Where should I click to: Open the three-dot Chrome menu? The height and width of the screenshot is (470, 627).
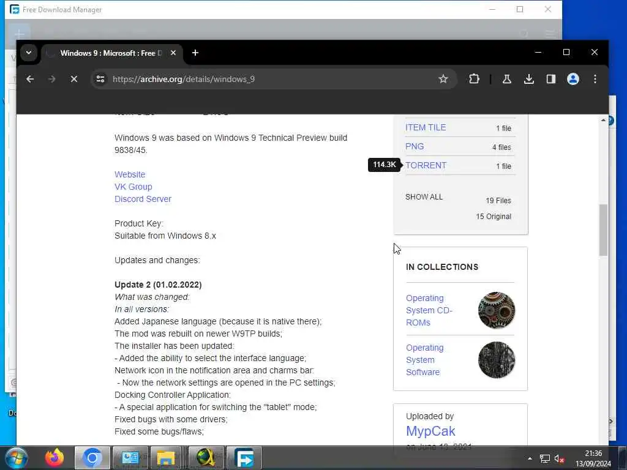click(595, 79)
